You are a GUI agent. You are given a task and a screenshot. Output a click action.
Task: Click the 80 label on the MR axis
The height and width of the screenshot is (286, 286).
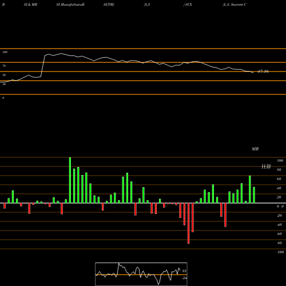[279, 170]
